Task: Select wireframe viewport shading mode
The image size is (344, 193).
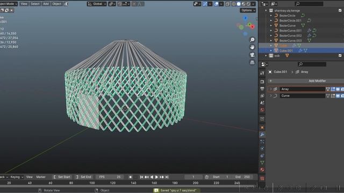Action: [x=234, y=4]
